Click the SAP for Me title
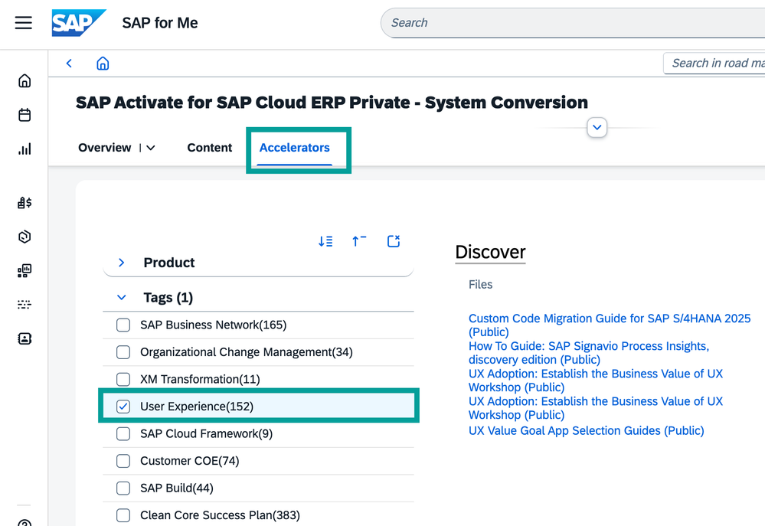Viewport: 765px width, 526px height. pyautogui.click(x=160, y=23)
